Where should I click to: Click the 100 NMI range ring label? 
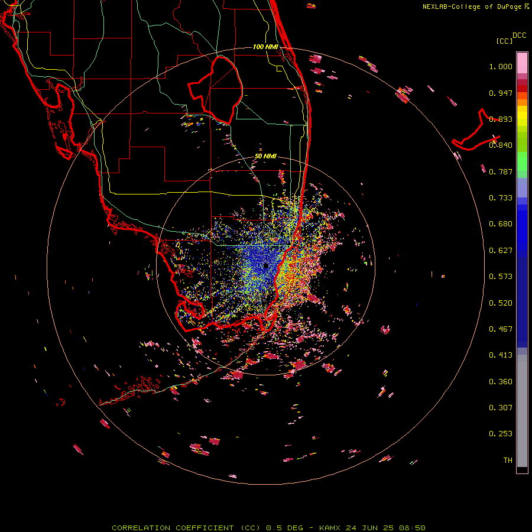tap(265, 47)
